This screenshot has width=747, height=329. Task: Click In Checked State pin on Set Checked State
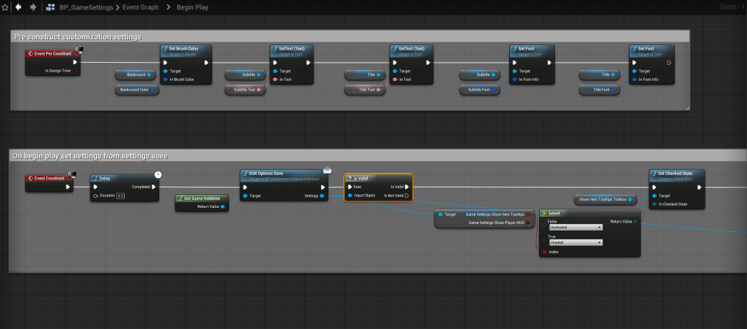[x=654, y=204]
